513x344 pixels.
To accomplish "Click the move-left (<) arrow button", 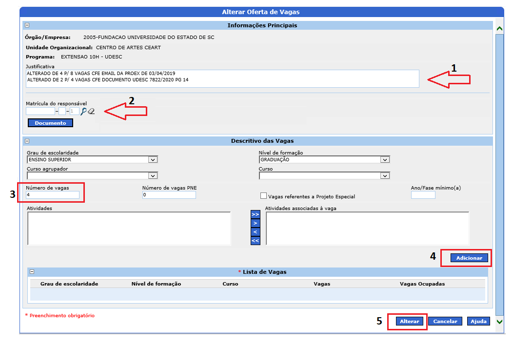I will coord(255,232).
